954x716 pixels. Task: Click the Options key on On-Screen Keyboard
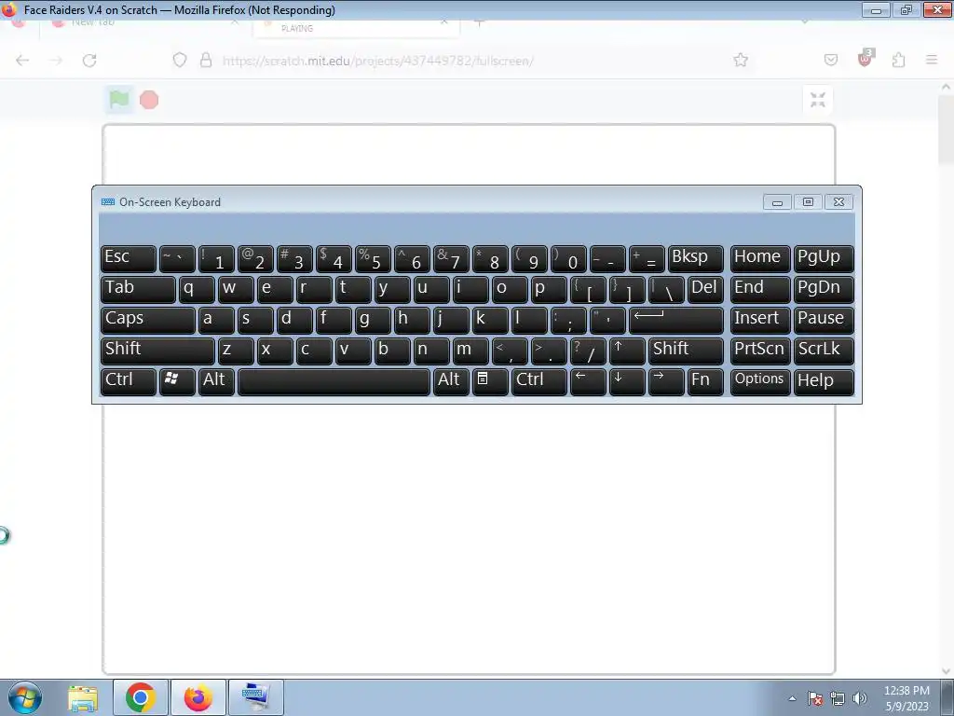pyautogui.click(x=760, y=381)
